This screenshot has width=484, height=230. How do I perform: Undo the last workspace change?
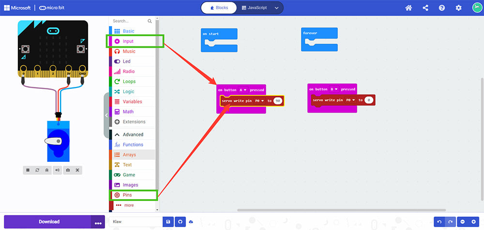click(x=439, y=221)
